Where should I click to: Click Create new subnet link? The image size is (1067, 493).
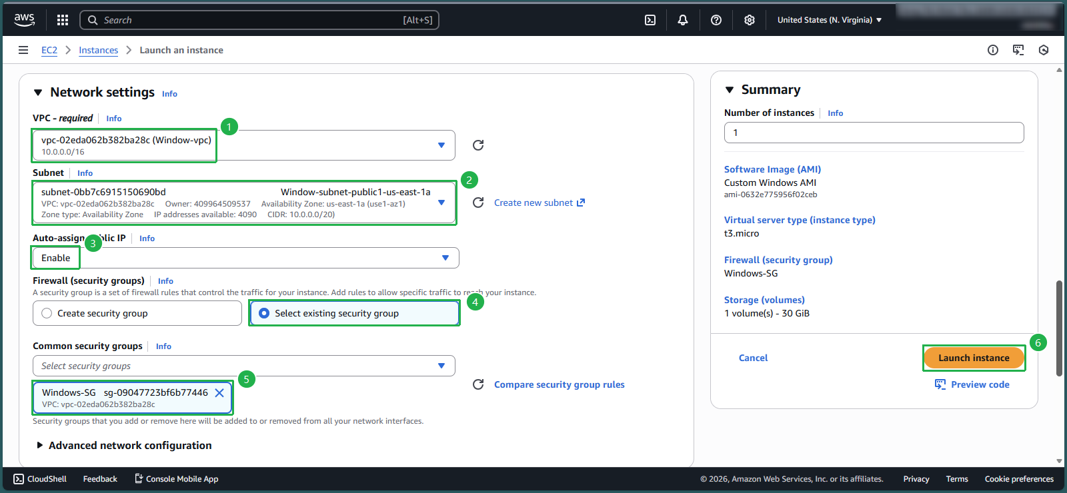point(540,203)
